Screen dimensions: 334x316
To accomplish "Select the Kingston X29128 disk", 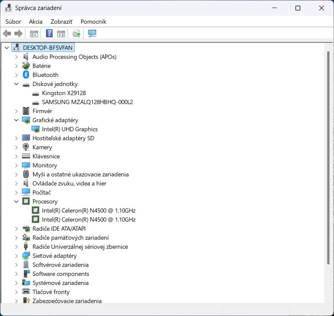I will coord(64,93).
